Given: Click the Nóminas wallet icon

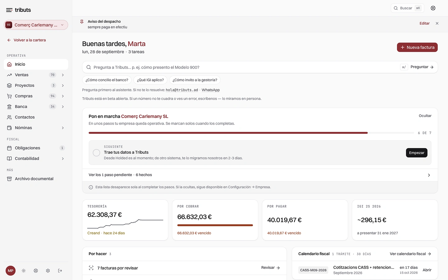Looking at the screenshot, I should pos(9,128).
